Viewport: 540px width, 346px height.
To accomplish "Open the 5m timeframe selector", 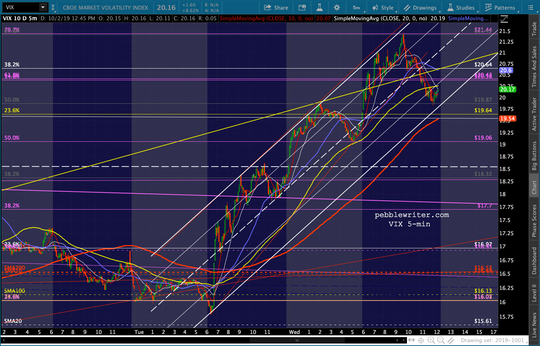I will [x=356, y=7].
